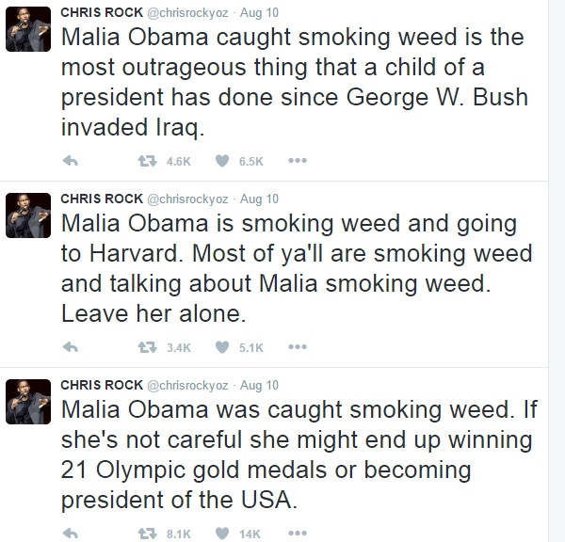
Task: Open more options on the Harvard tweet
Action: coord(298,347)
